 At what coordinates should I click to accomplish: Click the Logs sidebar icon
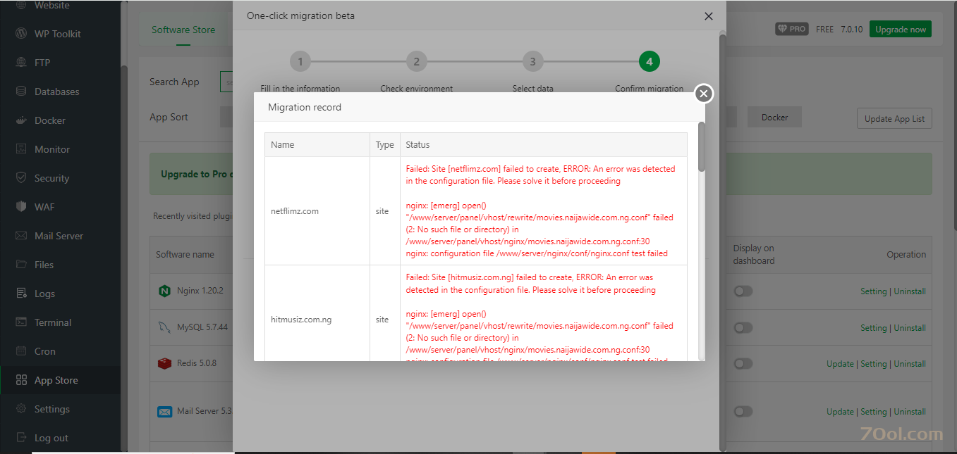pos(21,294)
